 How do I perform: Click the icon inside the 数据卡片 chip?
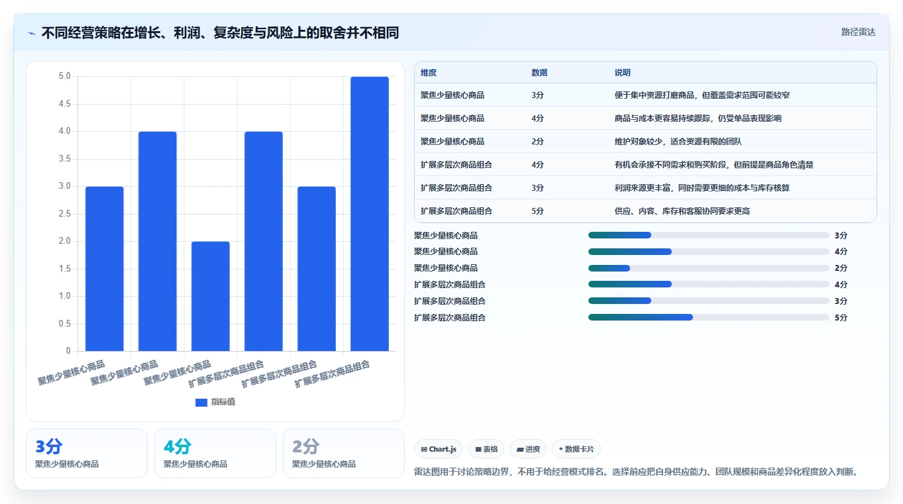coord(560,449)
